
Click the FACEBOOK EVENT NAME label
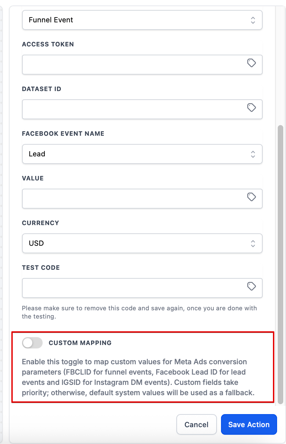(63, 134)
